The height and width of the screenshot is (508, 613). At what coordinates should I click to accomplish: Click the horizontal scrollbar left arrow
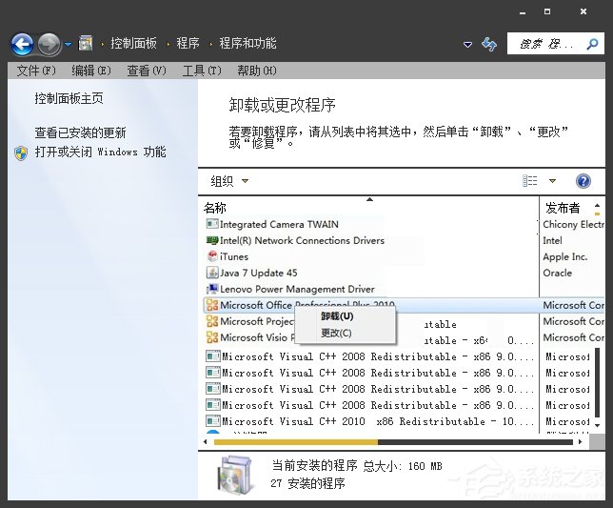tap(206, 442)
